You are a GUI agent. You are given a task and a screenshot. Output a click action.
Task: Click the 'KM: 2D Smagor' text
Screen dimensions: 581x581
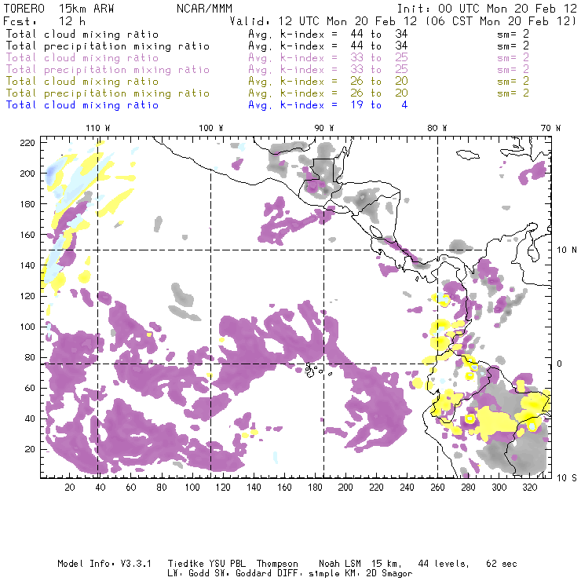point(379,574)
